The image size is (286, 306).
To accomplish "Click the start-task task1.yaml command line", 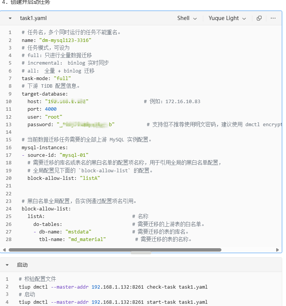I will pos(113,302).
